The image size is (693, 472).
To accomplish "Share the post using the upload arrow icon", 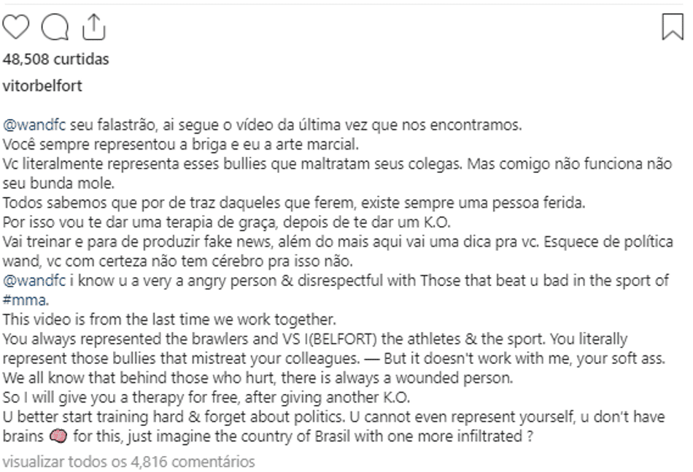I will coord(93,26).
